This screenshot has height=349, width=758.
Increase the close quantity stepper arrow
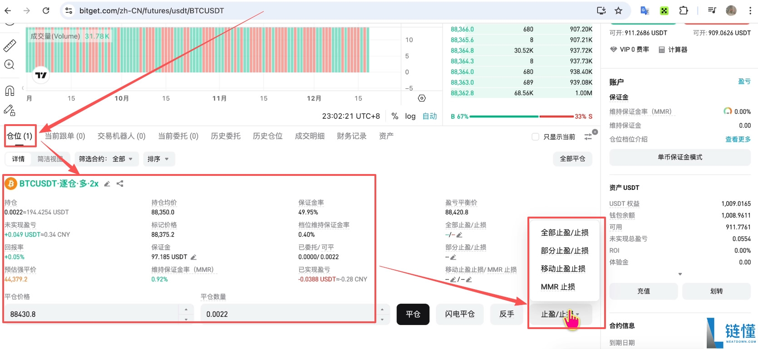382,310
